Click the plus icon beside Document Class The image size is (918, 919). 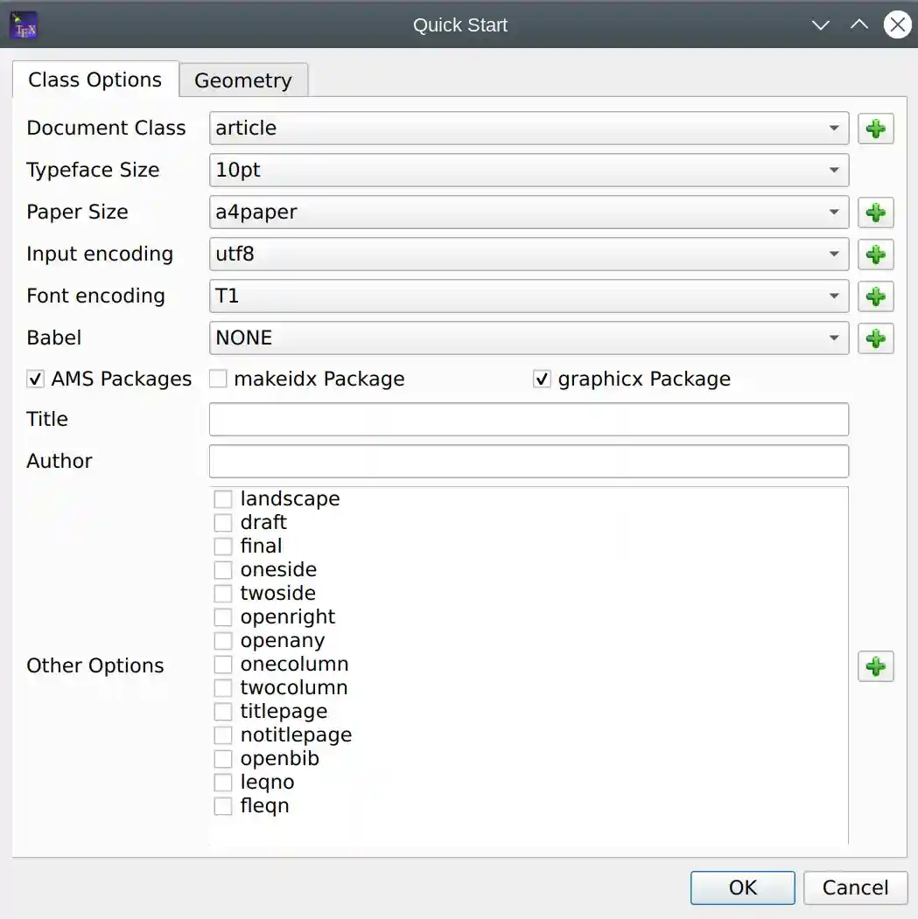pos(875,129)
